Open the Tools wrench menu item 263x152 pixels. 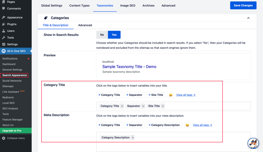point(10,38)
